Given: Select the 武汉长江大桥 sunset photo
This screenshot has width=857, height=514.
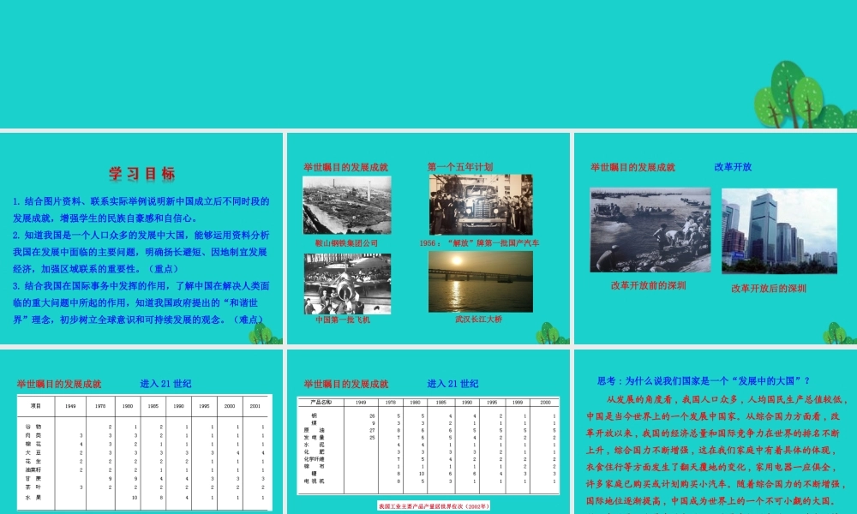Looking at the screenshot, I should point(481,282).
